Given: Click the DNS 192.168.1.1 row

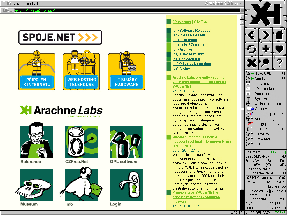Looking at the screenshot, I should tap(265, 204).
